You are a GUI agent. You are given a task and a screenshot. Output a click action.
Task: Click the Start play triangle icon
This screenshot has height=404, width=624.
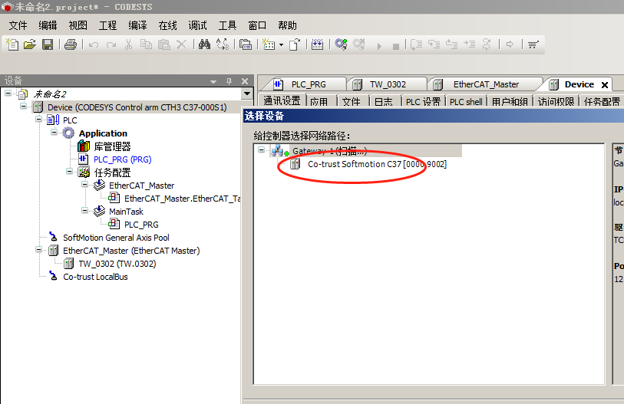pos(379,46)
